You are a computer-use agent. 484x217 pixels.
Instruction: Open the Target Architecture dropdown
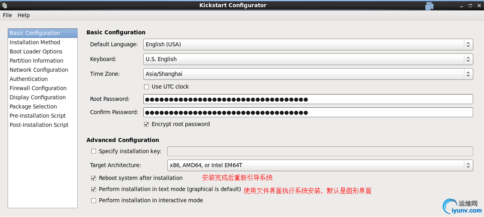pos(320,165)
